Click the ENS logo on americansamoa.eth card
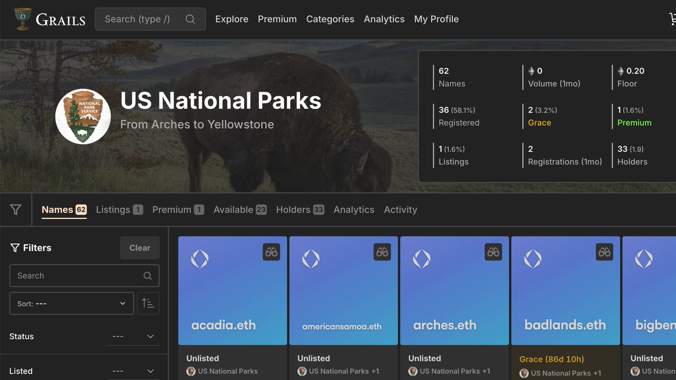 311,259
